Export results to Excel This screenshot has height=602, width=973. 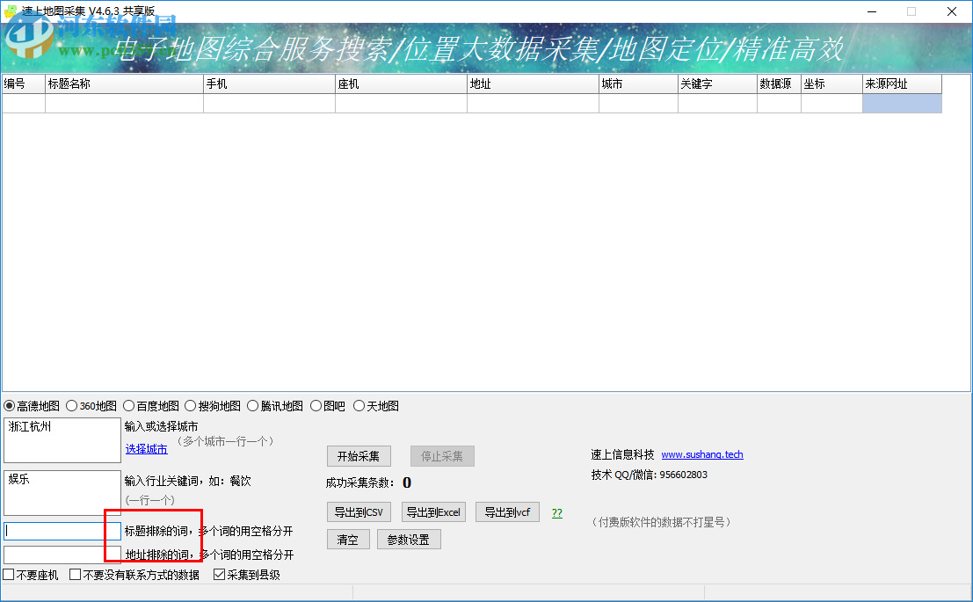click(x=433, y=511)
